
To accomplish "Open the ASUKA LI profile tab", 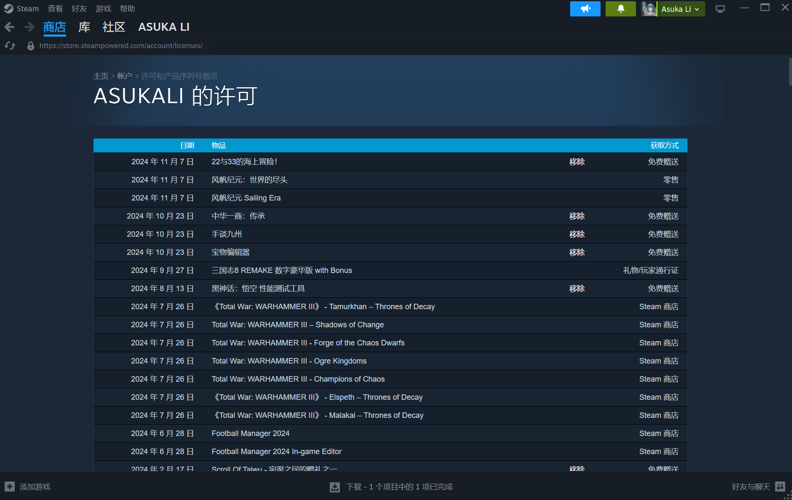I will (164, 27).
